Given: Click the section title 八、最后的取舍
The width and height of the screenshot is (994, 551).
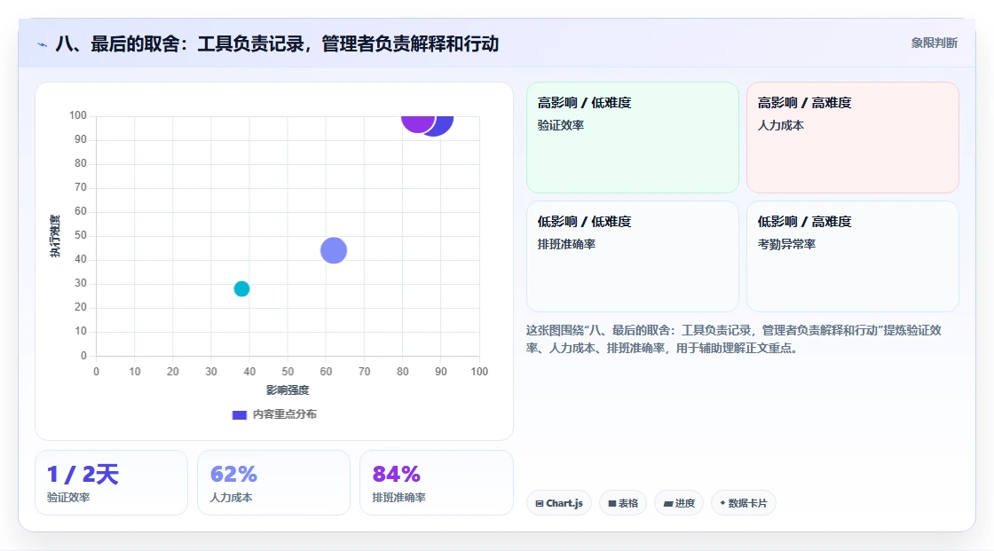Looking at the screenshot, I should pyautogui.click(x=277, y=43).
